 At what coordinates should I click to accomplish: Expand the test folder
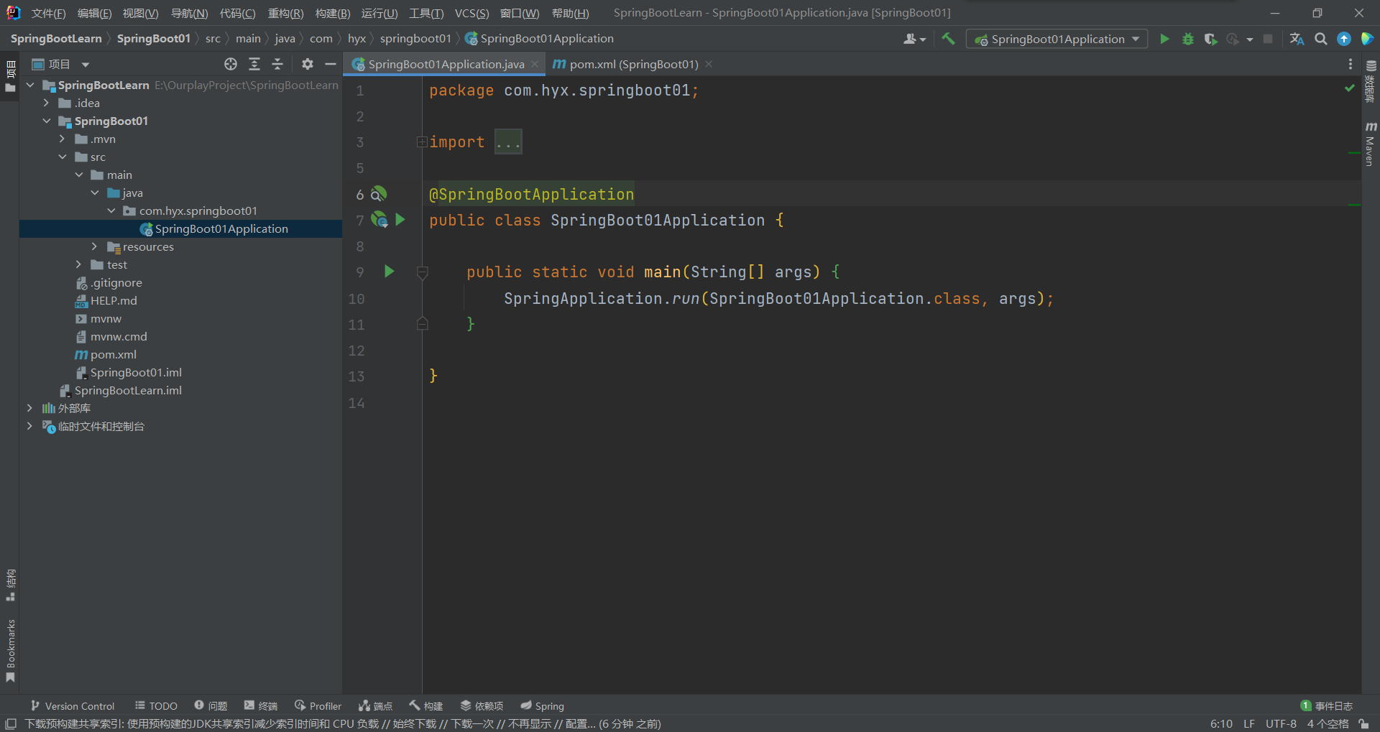(x=78, y=264)
